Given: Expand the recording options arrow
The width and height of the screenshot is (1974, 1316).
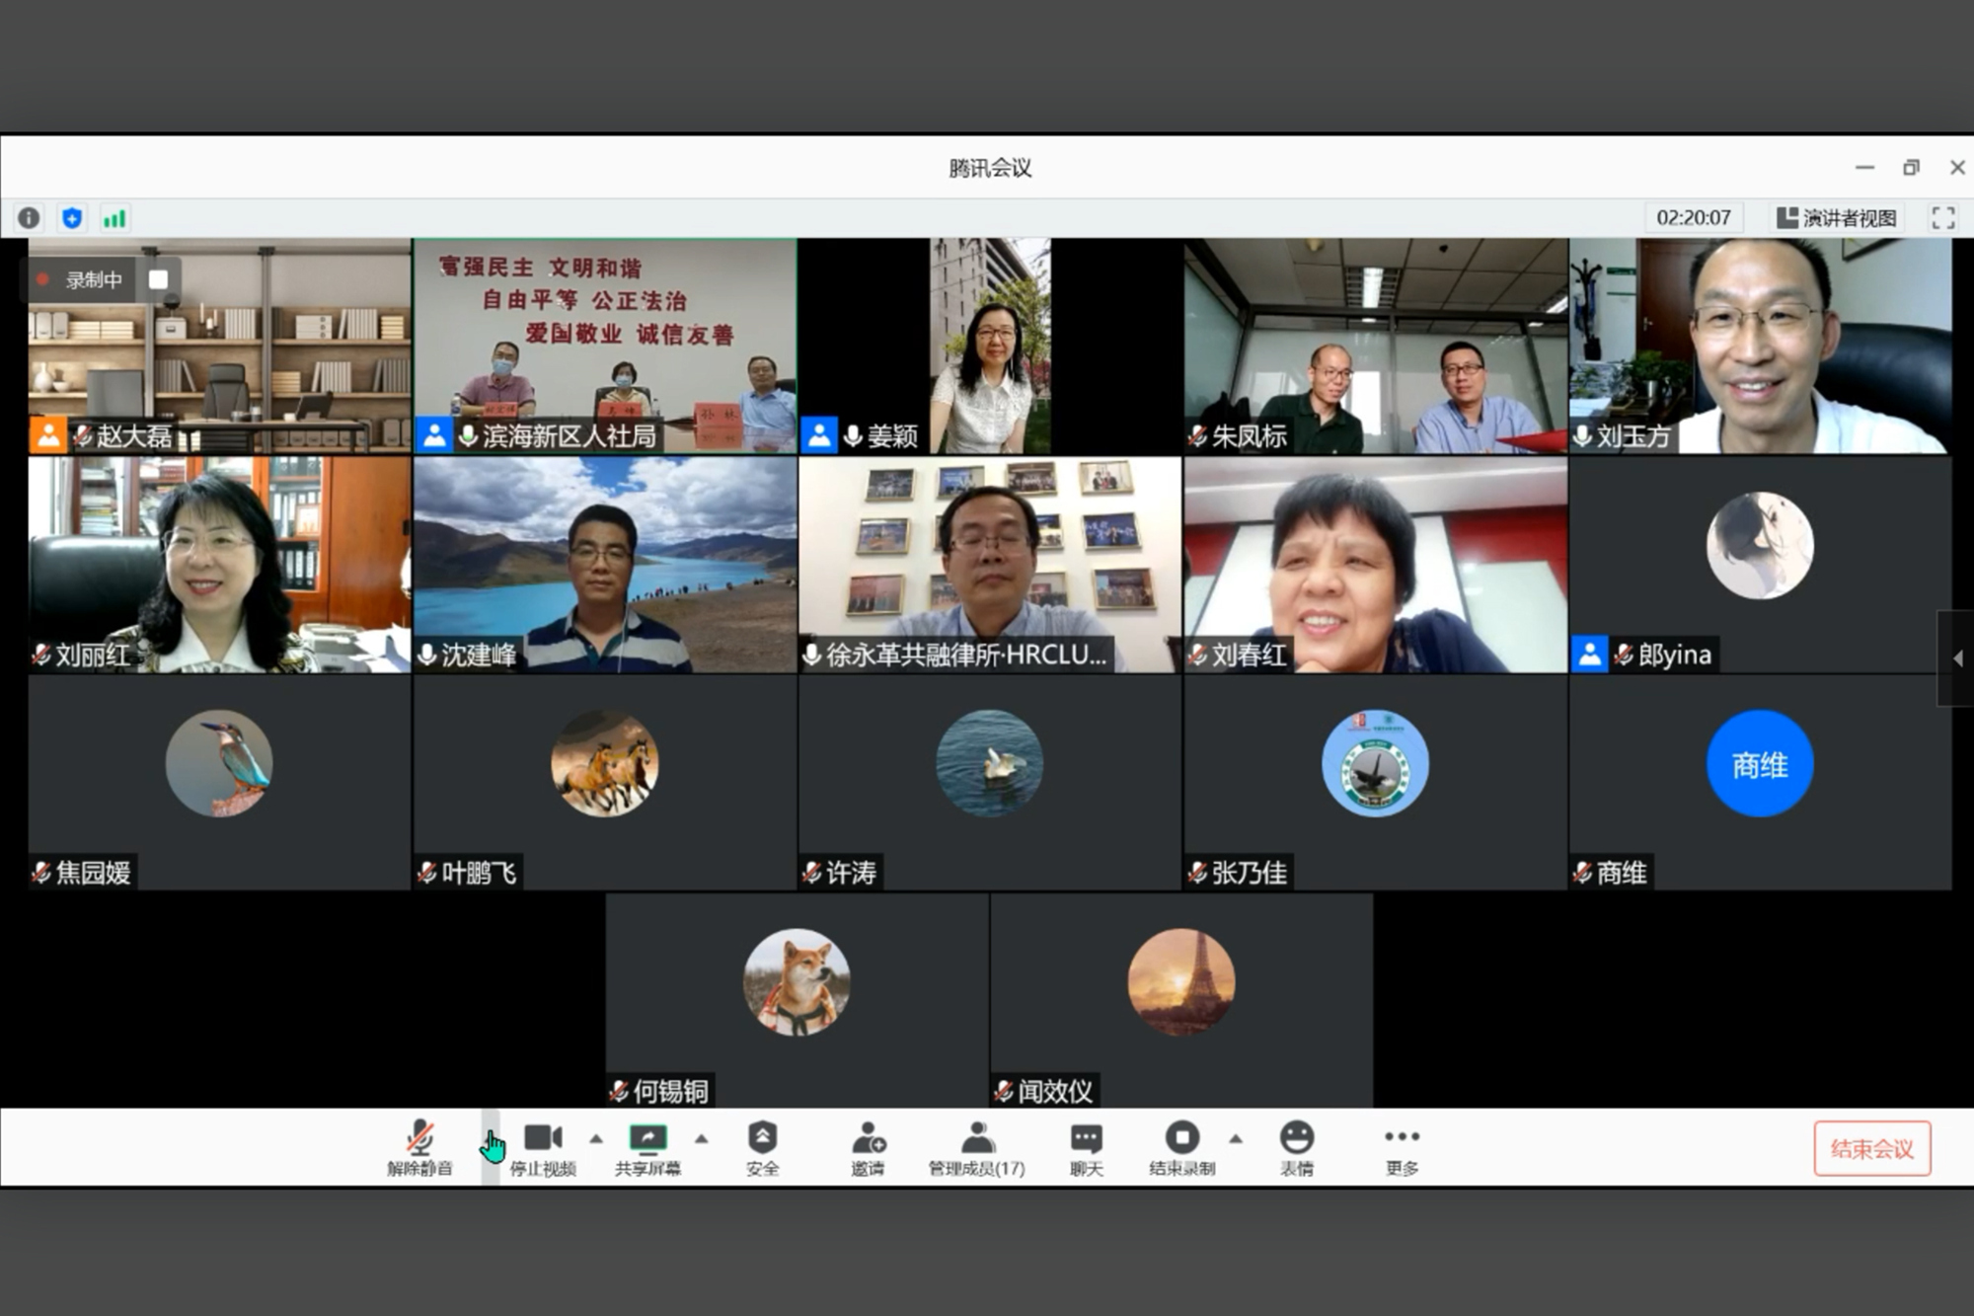Looking at the screenshot, I should click(1236, 1138).
